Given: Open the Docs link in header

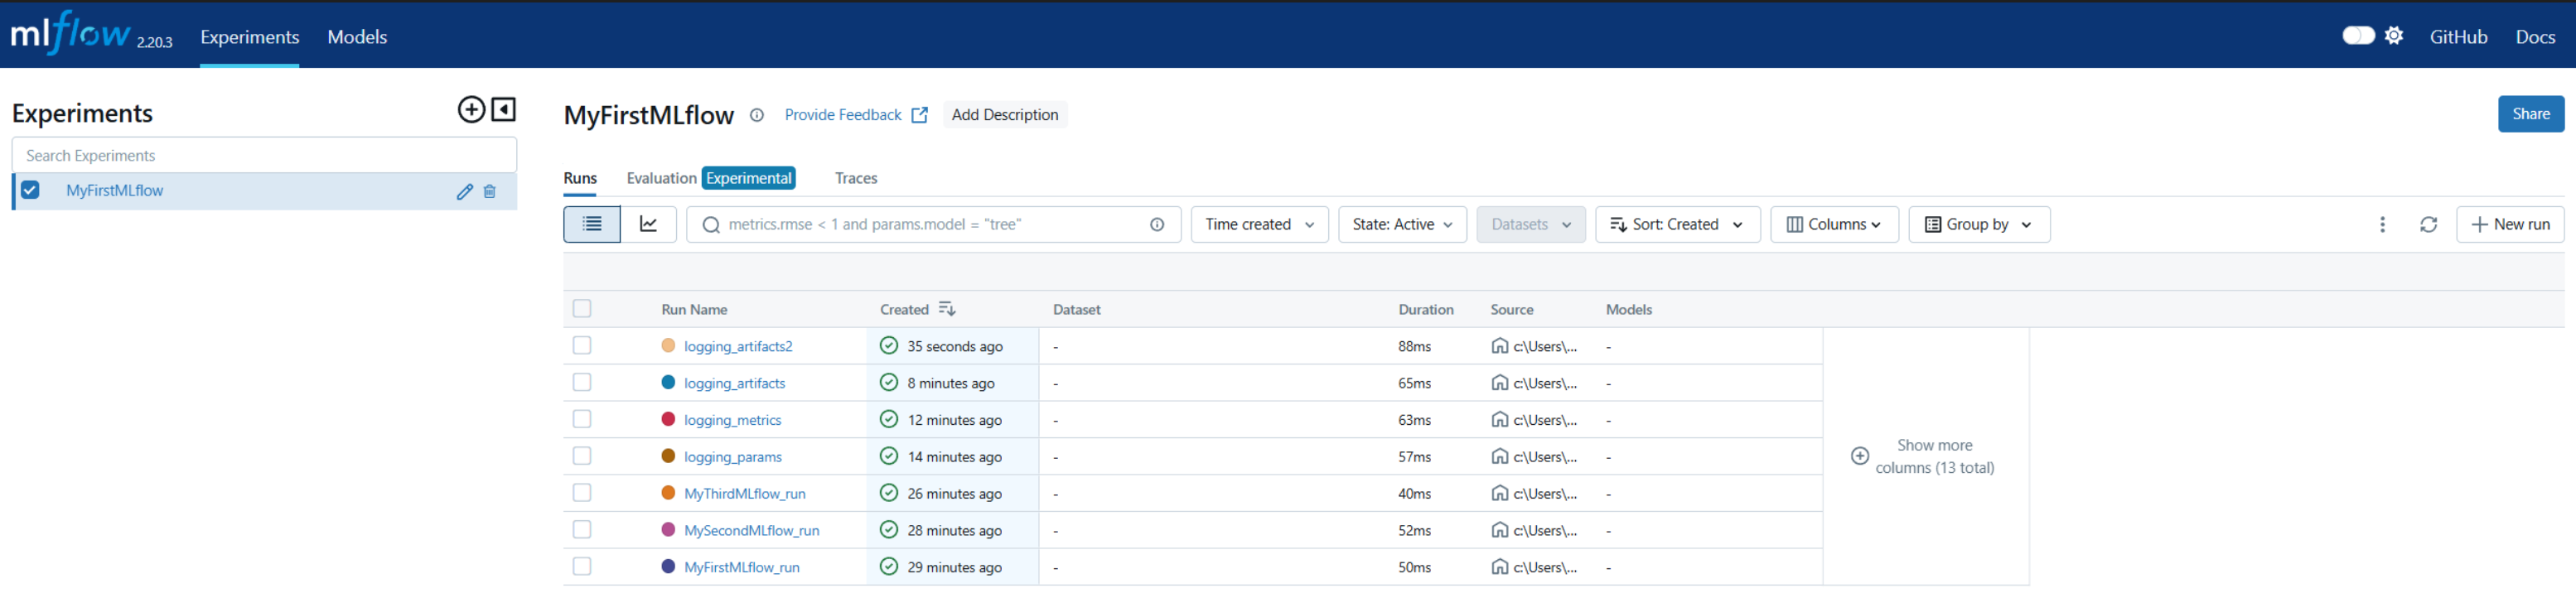Looking at the screenshot, I should tap(2535, 37).
